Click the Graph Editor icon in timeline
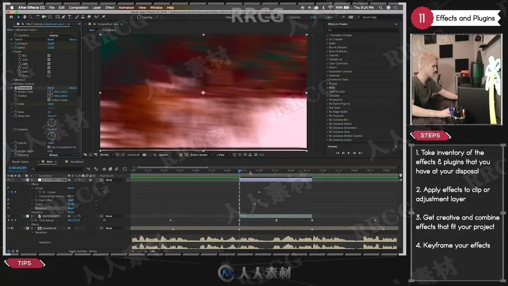Screen dimensions: 508x286 124,169
